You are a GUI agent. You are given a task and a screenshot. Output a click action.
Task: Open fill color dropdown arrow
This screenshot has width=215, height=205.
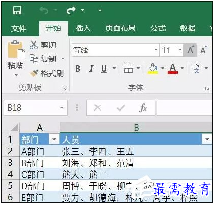pyautogui.click(x=163, y=69)
